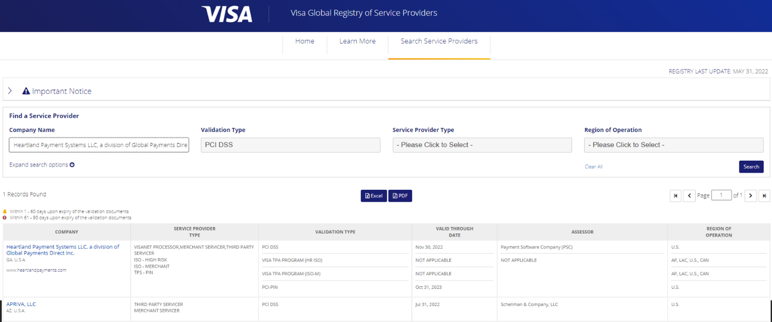Click the Visa logo in header
This screenshot has height=322, width=772.
coord(227,14)
